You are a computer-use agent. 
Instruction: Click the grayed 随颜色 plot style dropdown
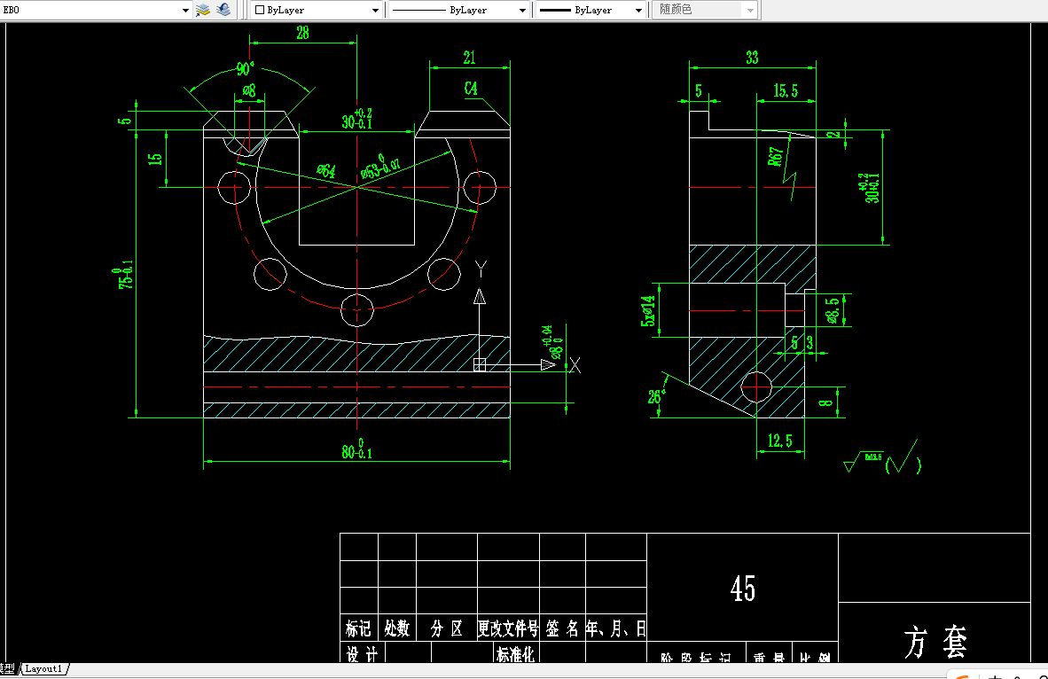coord(705,10)
